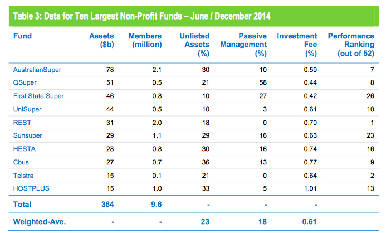Select the Unlisted Assets (%) header
This screenshot has height=233, width=391.
pyautogui.click(x=193, y=45)
